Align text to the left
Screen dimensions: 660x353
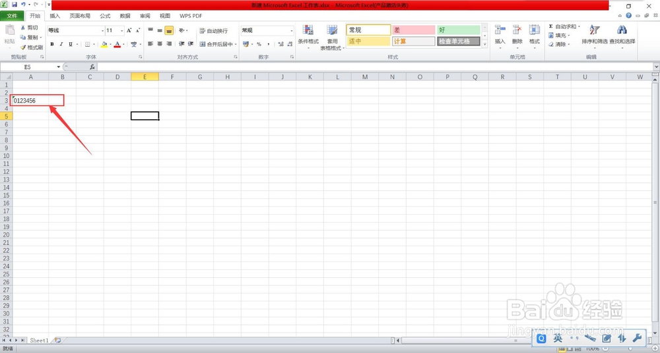pyautogui.click(x=150, y=43)
